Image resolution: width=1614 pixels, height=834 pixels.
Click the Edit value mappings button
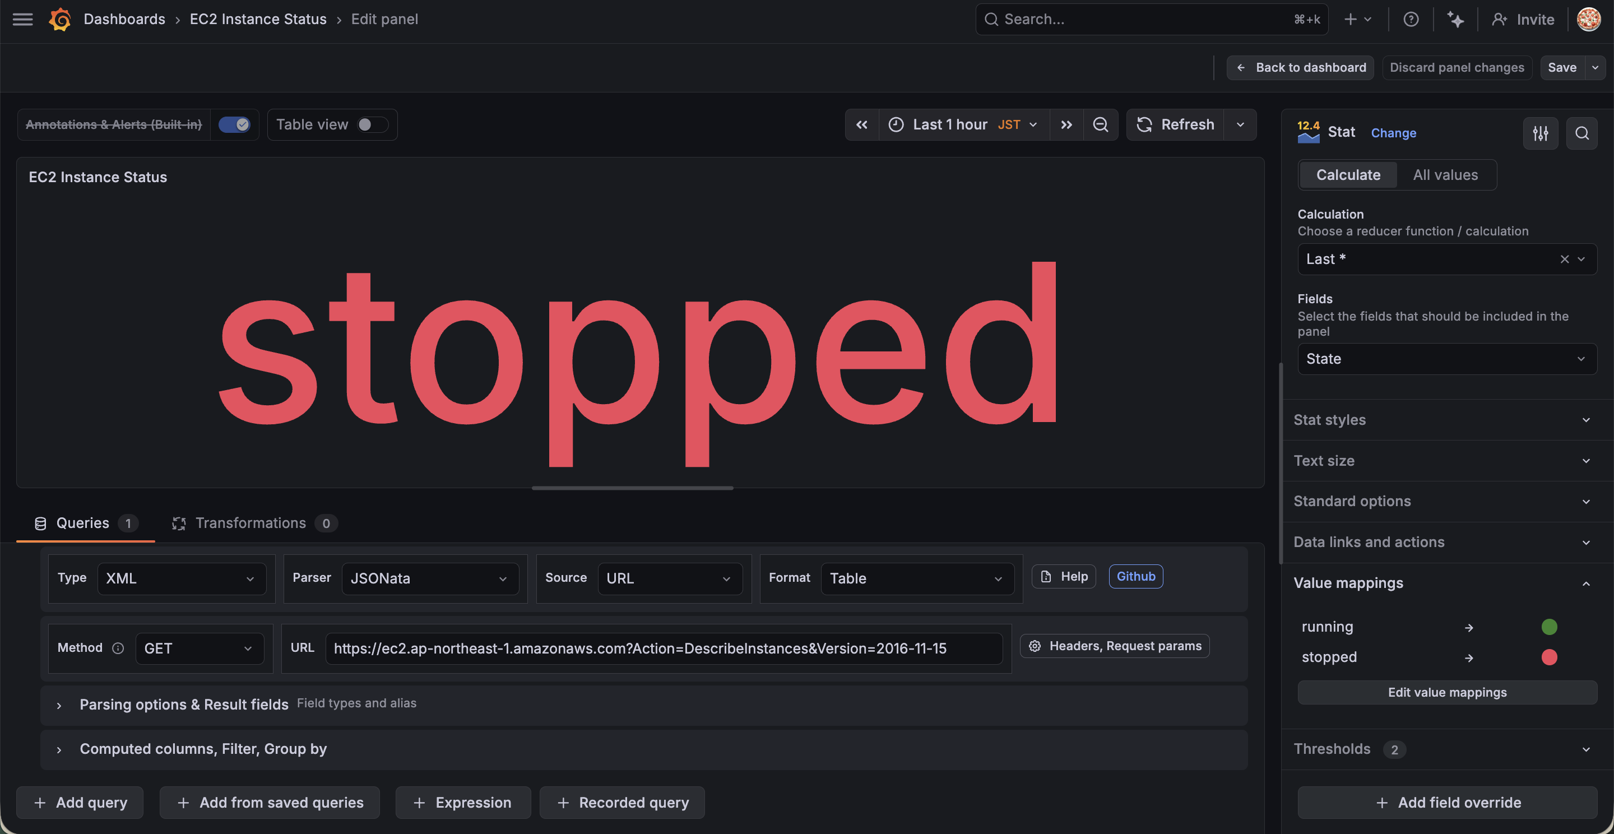[x=1446, y=692]
